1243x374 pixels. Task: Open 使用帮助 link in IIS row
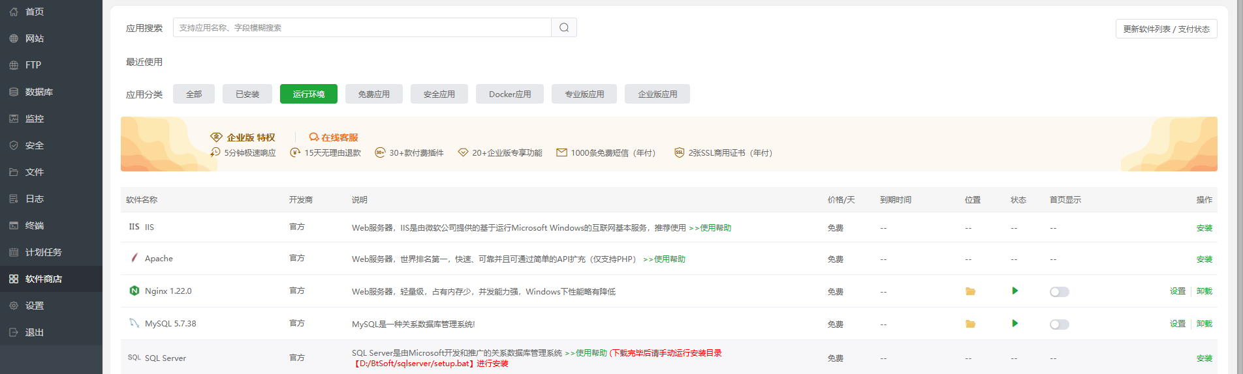point(710,228)
